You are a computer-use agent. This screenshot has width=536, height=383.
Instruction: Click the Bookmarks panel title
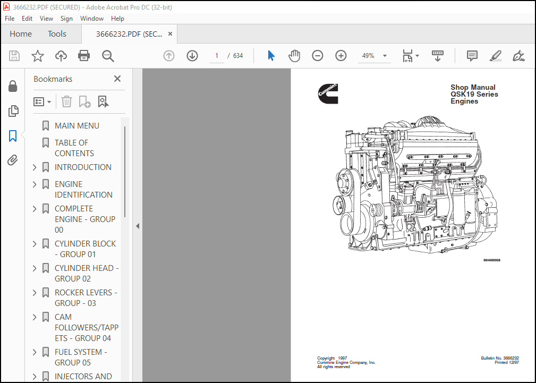(x=53, y=79)
